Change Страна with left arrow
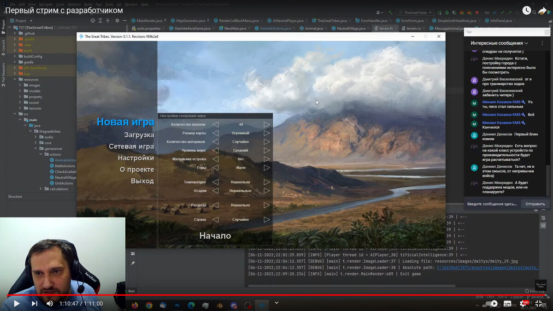 (215, 220)
